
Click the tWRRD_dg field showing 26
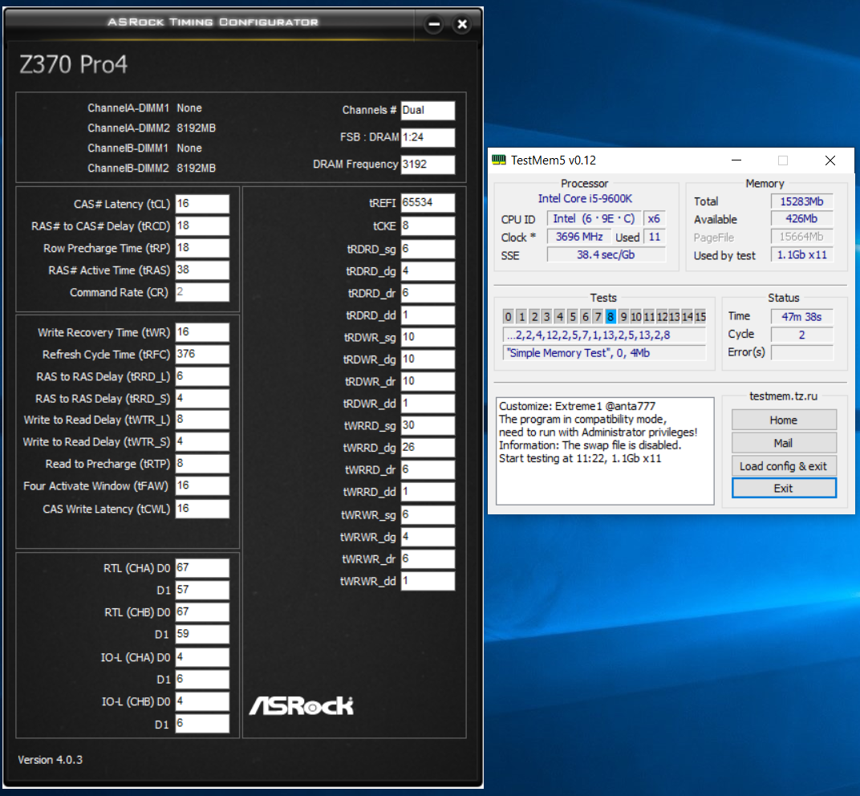(428, 447)
